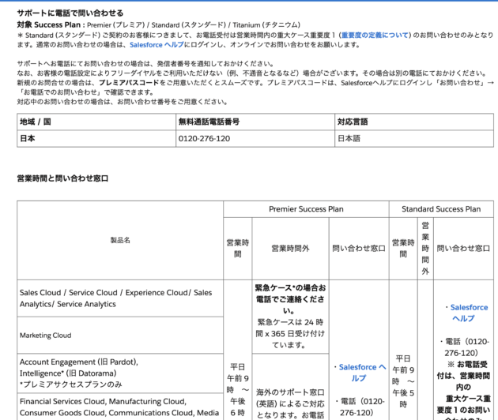Screen dimensions: 498x420
Task: Click the 地域 / 国 column header
Action: click(x=96, y=122)
